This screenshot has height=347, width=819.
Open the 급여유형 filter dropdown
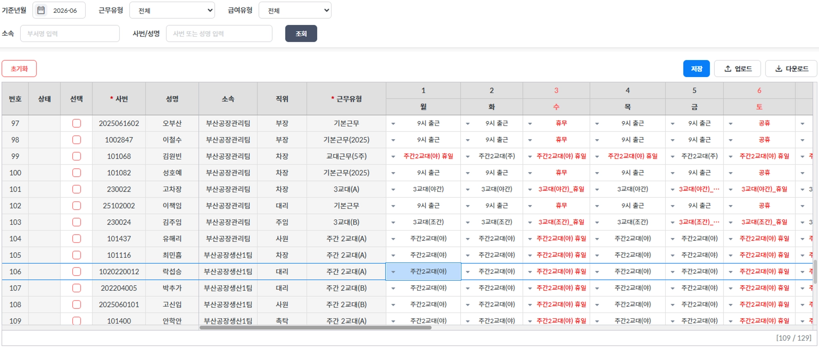click(x=295, y=10)
